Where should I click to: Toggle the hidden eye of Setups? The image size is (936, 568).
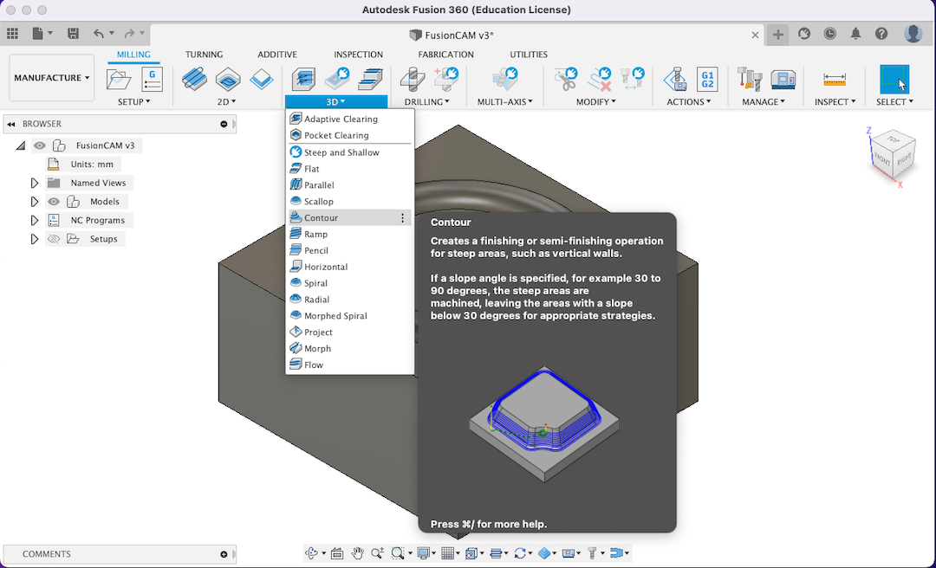54,239
